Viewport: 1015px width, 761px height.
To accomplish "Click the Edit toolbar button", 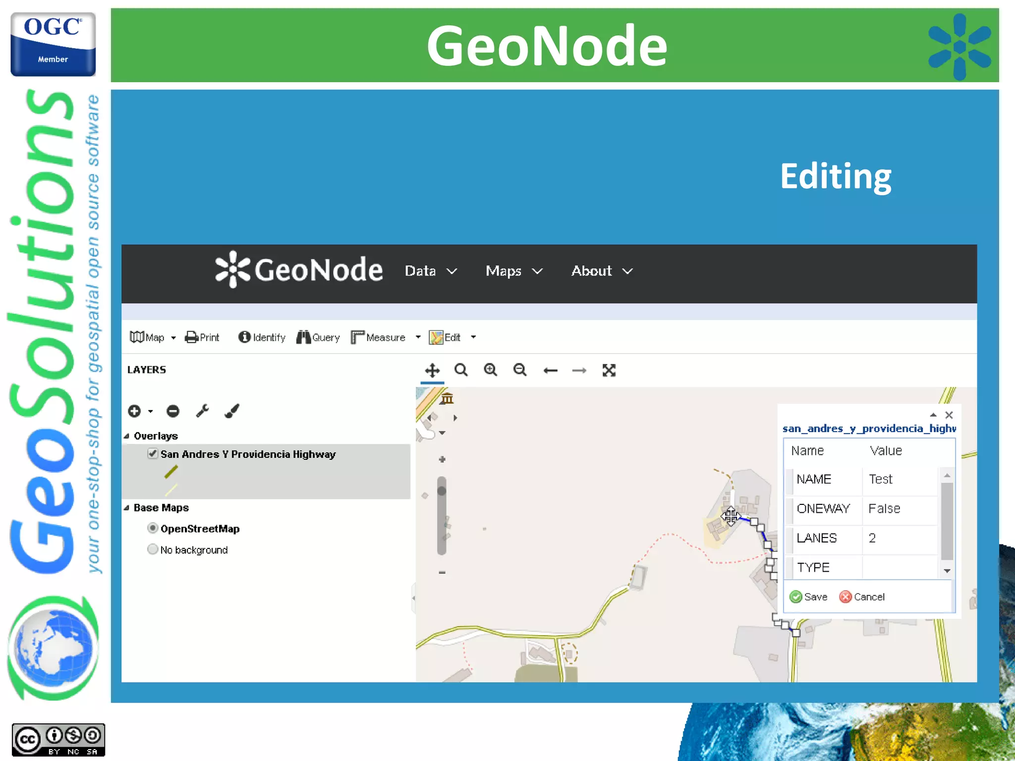I will pos(445,337).
